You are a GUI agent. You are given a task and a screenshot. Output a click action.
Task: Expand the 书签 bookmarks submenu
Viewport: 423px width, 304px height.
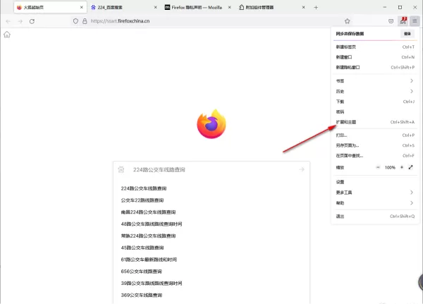(375, 80)
